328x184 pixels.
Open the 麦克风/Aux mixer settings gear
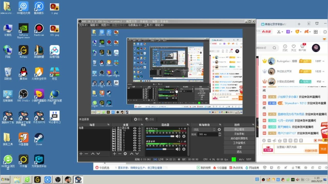[x=184, y=136]
